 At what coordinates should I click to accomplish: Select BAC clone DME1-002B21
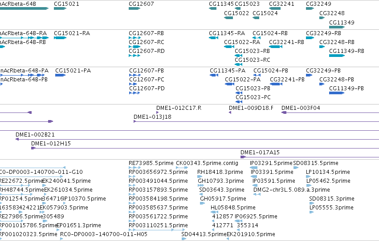(x=197, y=139)
